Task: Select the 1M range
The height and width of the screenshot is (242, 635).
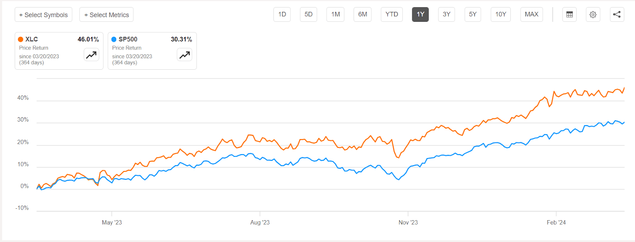Action: [335, 15]
